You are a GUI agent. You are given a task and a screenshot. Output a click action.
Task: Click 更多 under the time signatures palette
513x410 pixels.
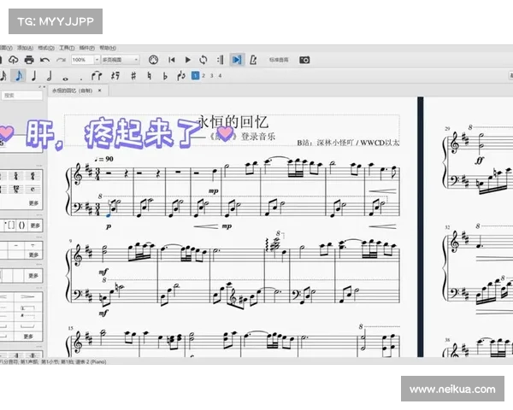click(x=33, y=203)
